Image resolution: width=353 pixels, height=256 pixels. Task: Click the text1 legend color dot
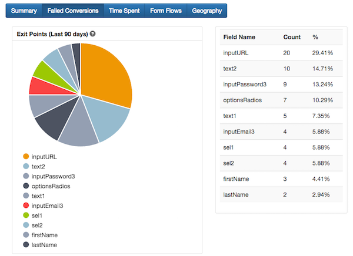(x=26, y=196)
